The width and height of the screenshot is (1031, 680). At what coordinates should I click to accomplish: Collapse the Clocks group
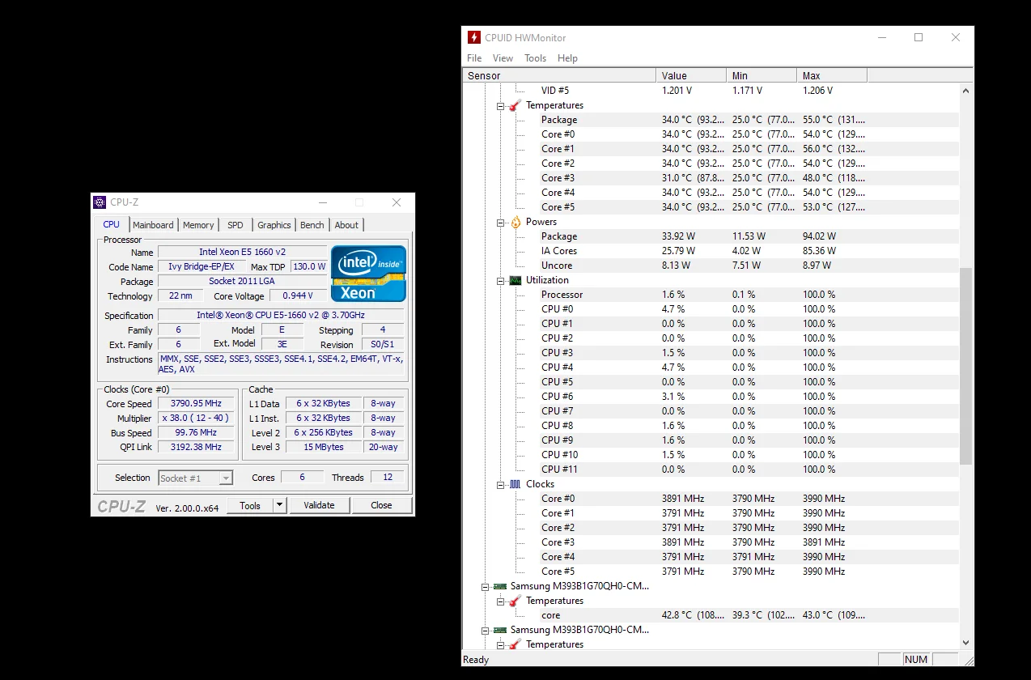[500, 485]
